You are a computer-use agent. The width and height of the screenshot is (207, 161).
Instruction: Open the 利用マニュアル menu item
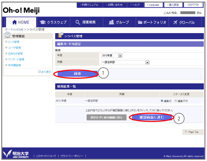coord(90,5)
